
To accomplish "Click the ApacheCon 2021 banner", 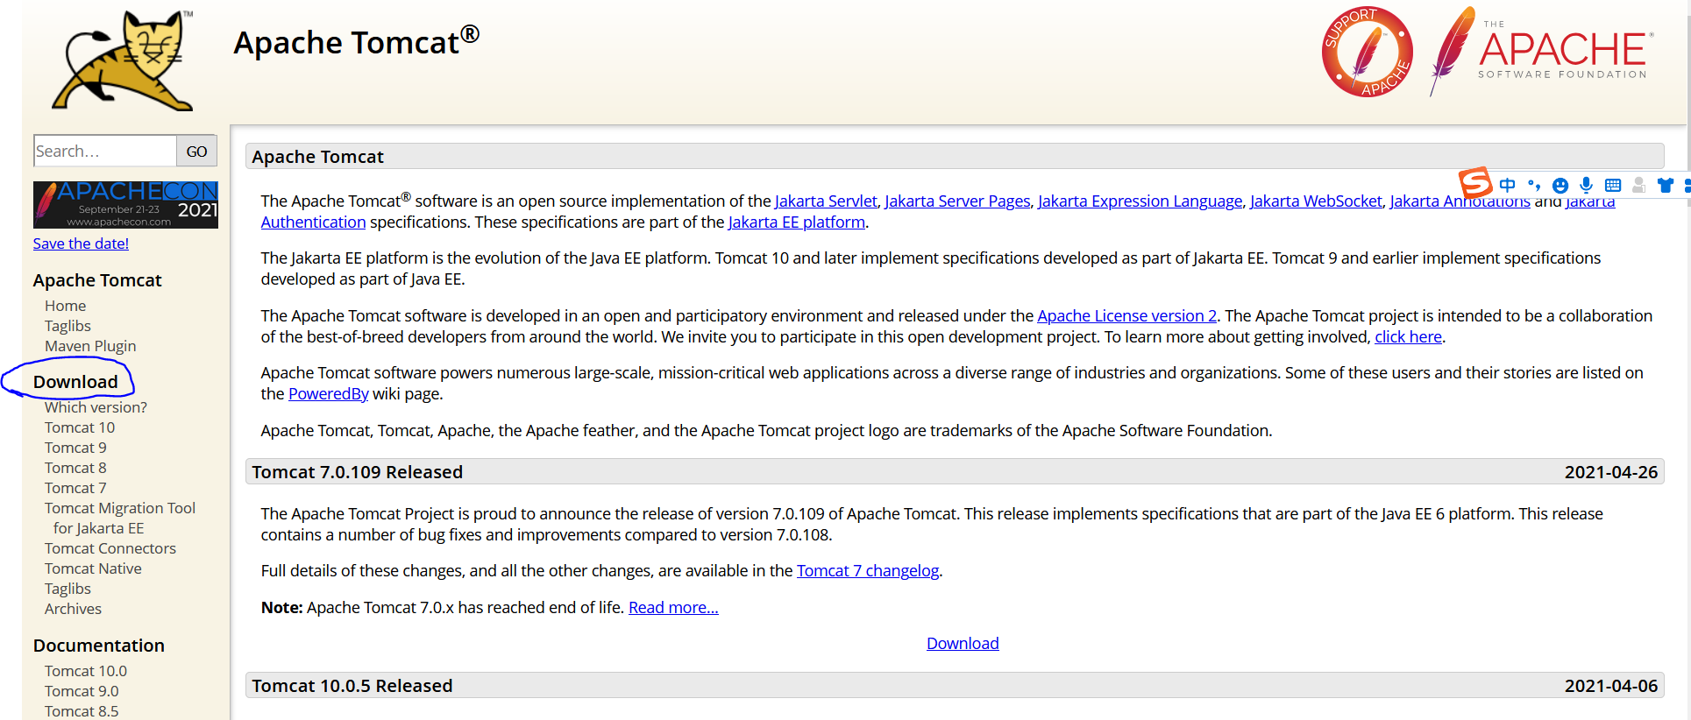I will pos(125,205).
